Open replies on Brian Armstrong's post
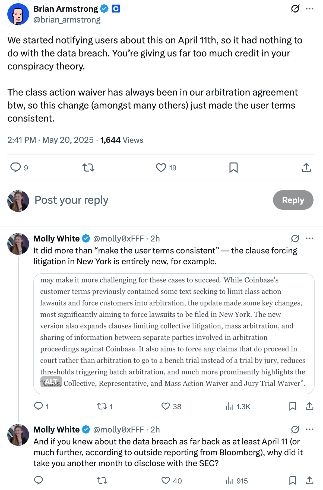The height and width of the screenshot is (490, 323). click(x=15, y=167)
